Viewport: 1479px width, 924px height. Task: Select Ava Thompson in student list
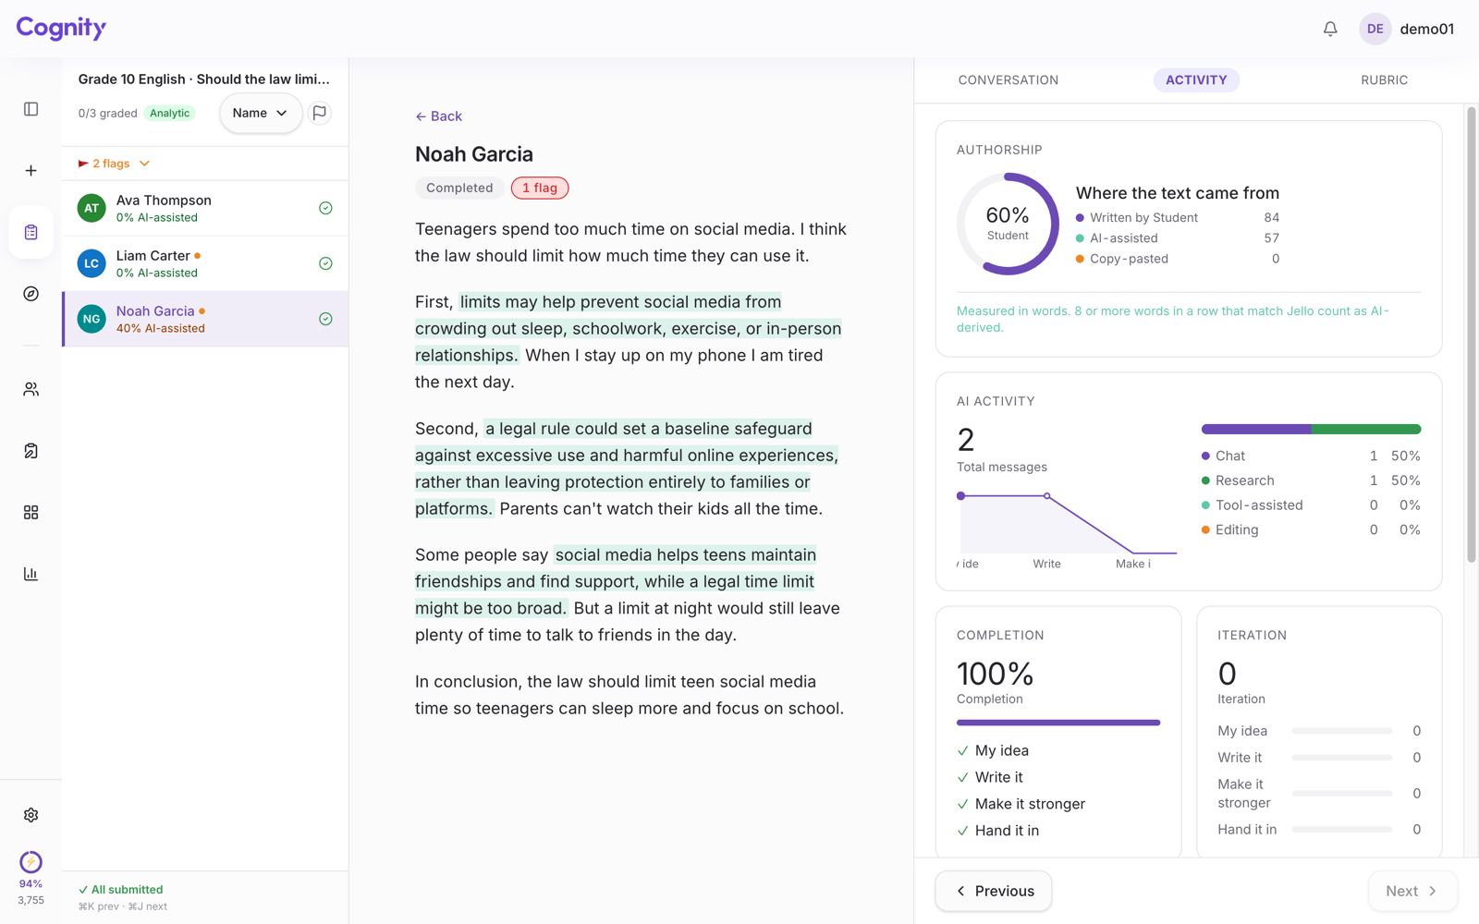click(205, 208)
